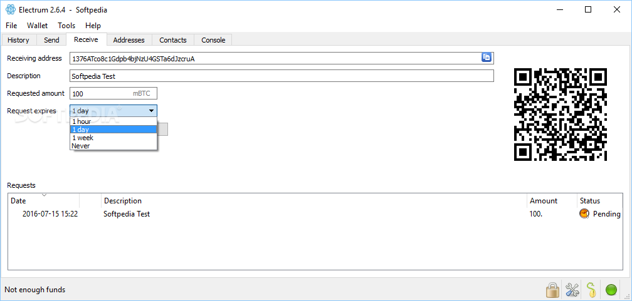Image resolution: width=632 pixels, height=301 pixels.
Task: Click the '100.' amount cell
Action: [535, 213]
